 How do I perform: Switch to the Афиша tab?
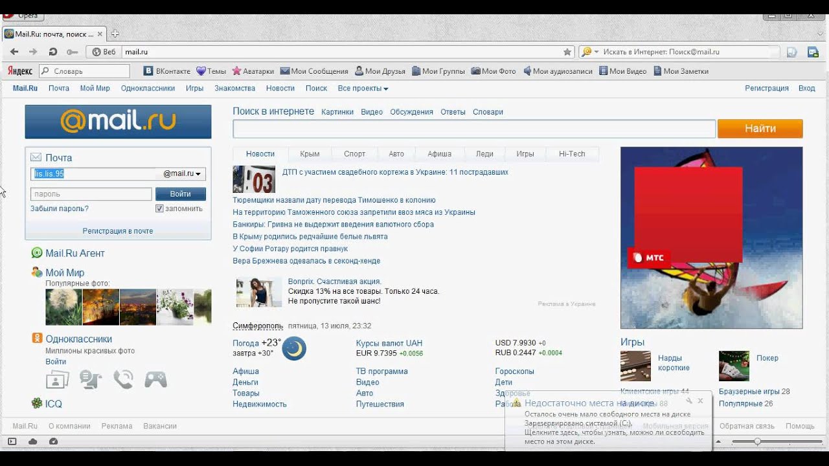click(439, 154)
